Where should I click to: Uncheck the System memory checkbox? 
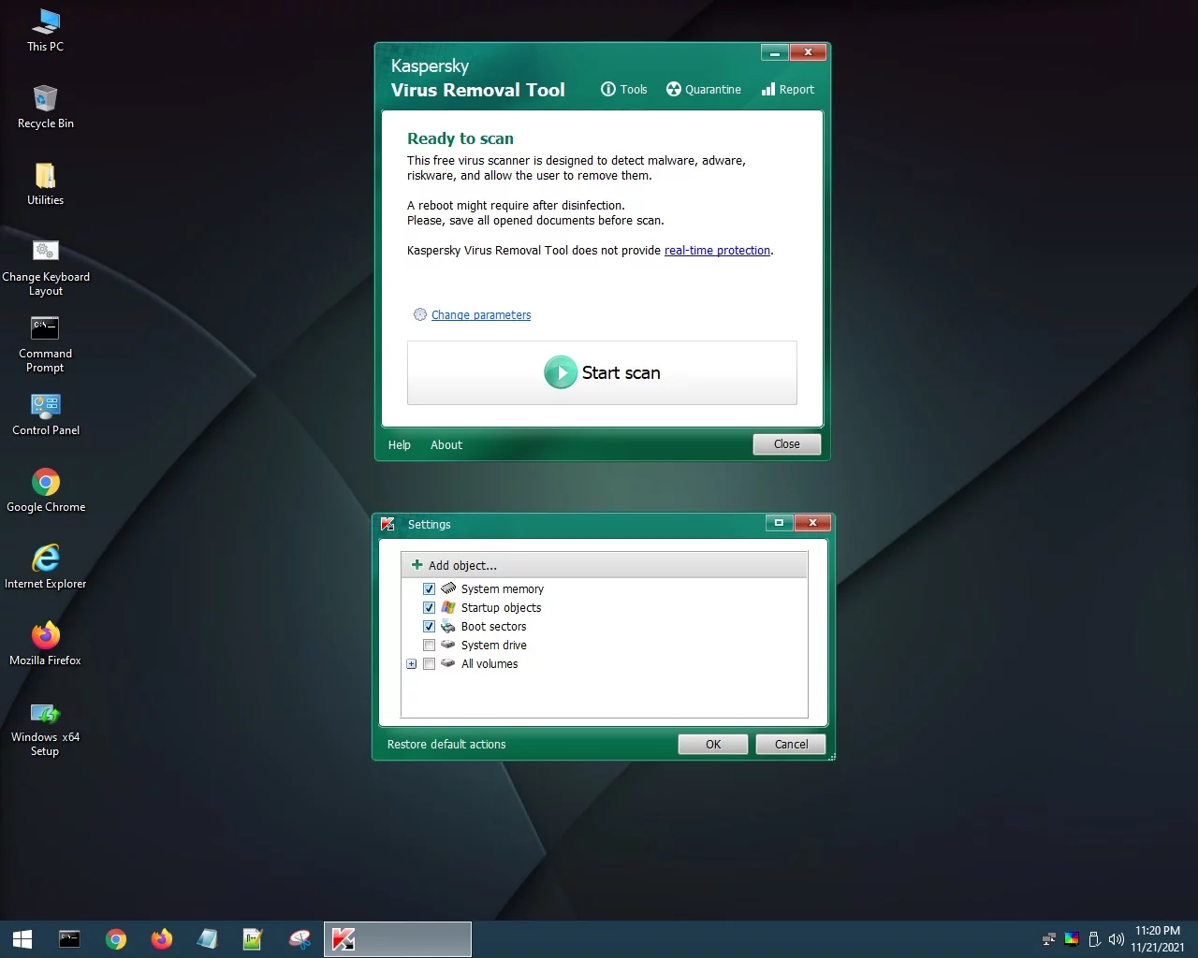click(x=429, y=589)
